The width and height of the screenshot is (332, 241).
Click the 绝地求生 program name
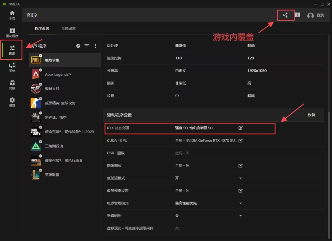pos(52,60)
